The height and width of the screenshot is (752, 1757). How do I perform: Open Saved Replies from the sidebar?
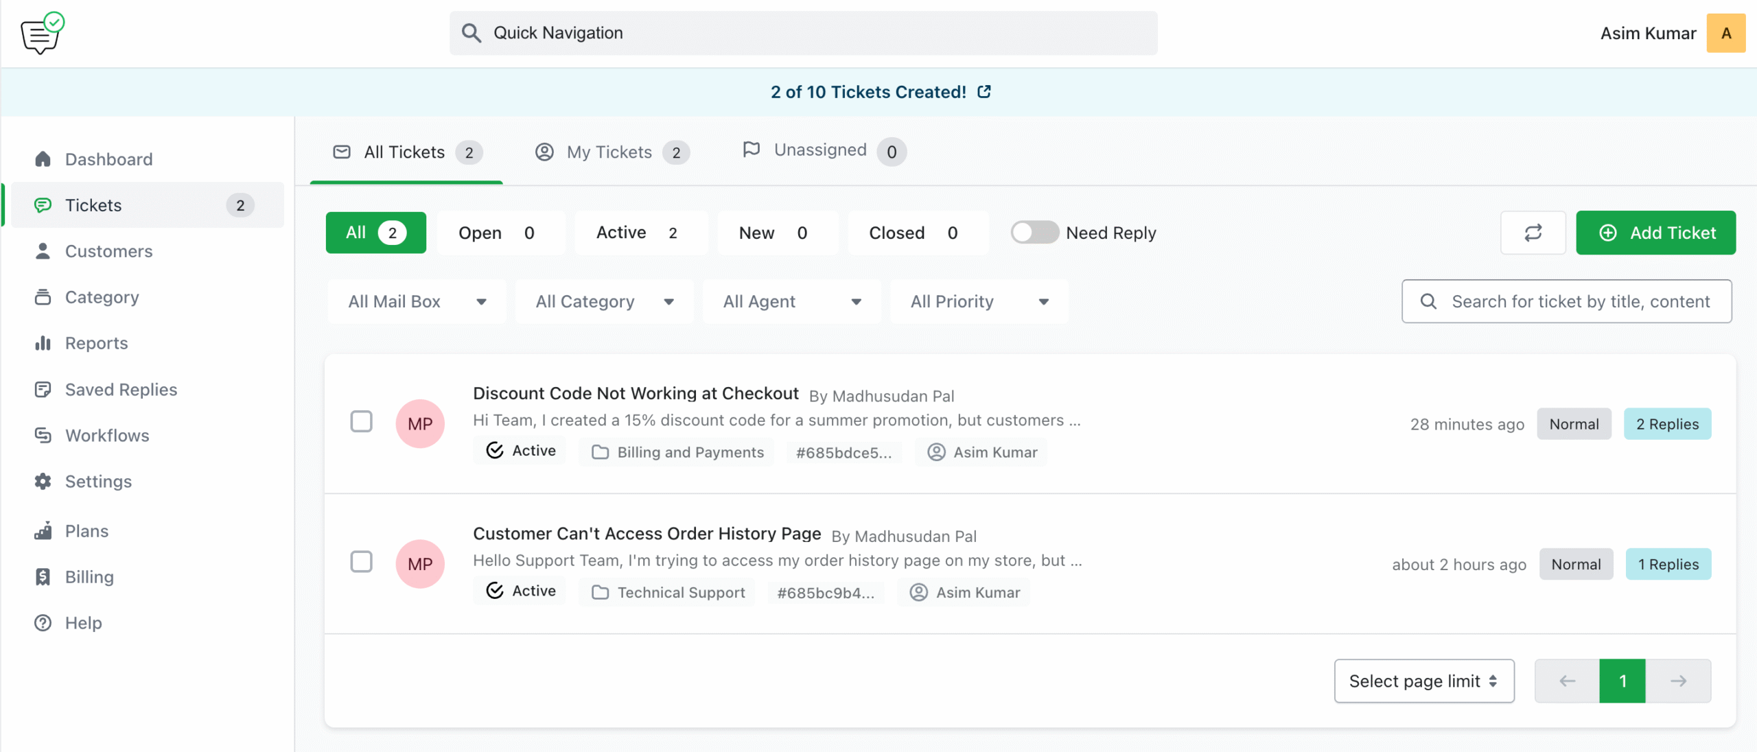pos(121,390)
